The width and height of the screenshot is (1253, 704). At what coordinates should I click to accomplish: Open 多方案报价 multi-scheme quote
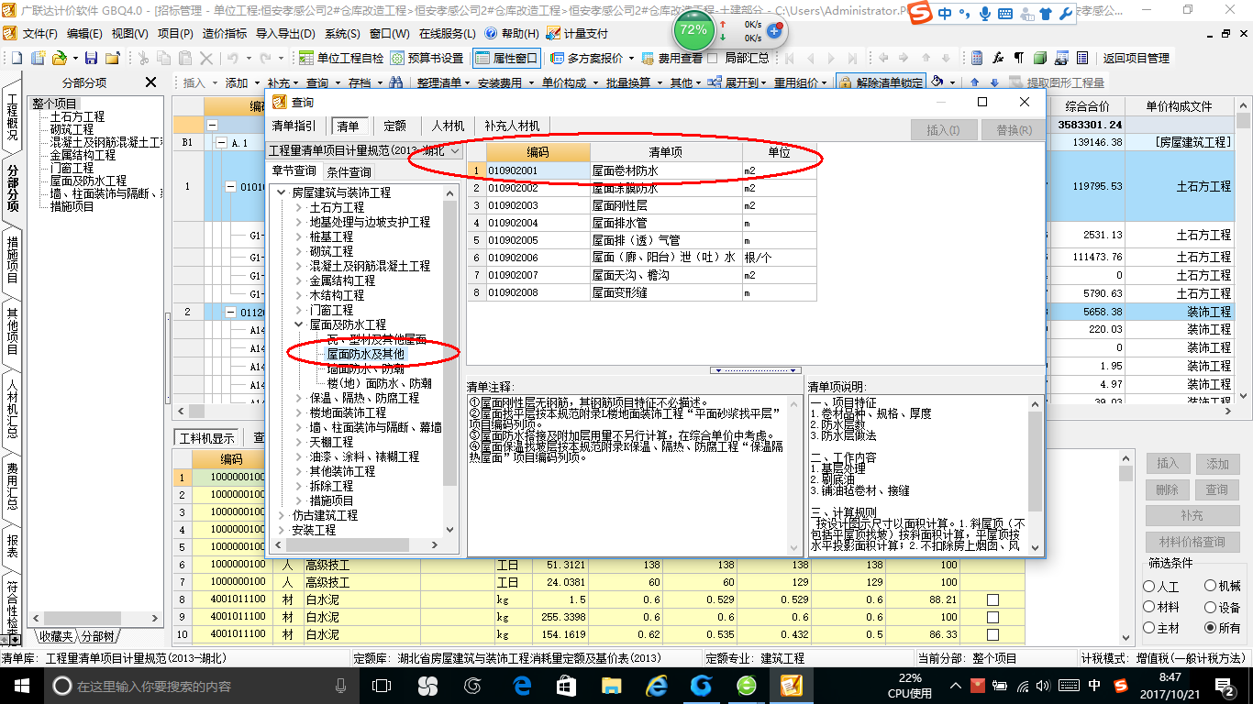coord(588,58)
